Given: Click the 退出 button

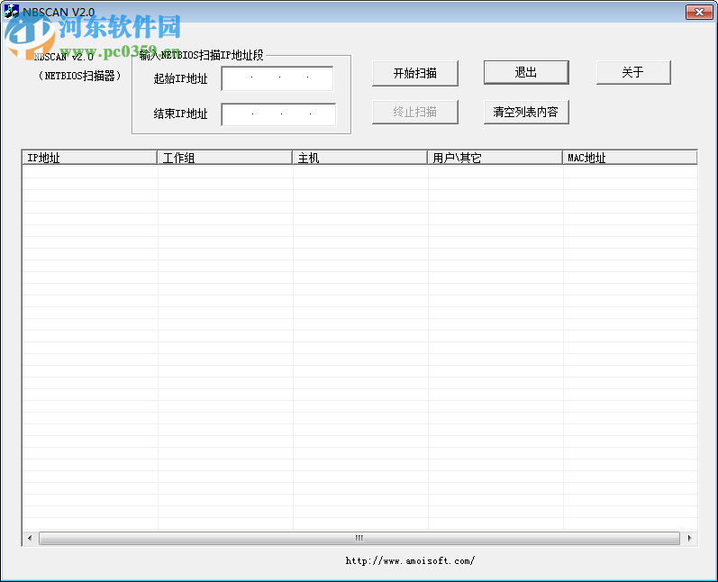Looking at the screenshot, I should click(x=526, y=72).
